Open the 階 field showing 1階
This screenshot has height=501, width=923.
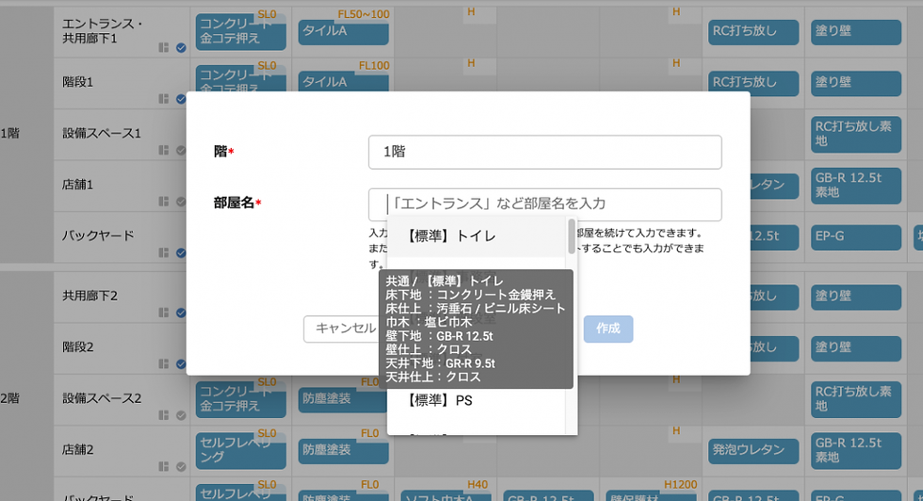(545, 152)
